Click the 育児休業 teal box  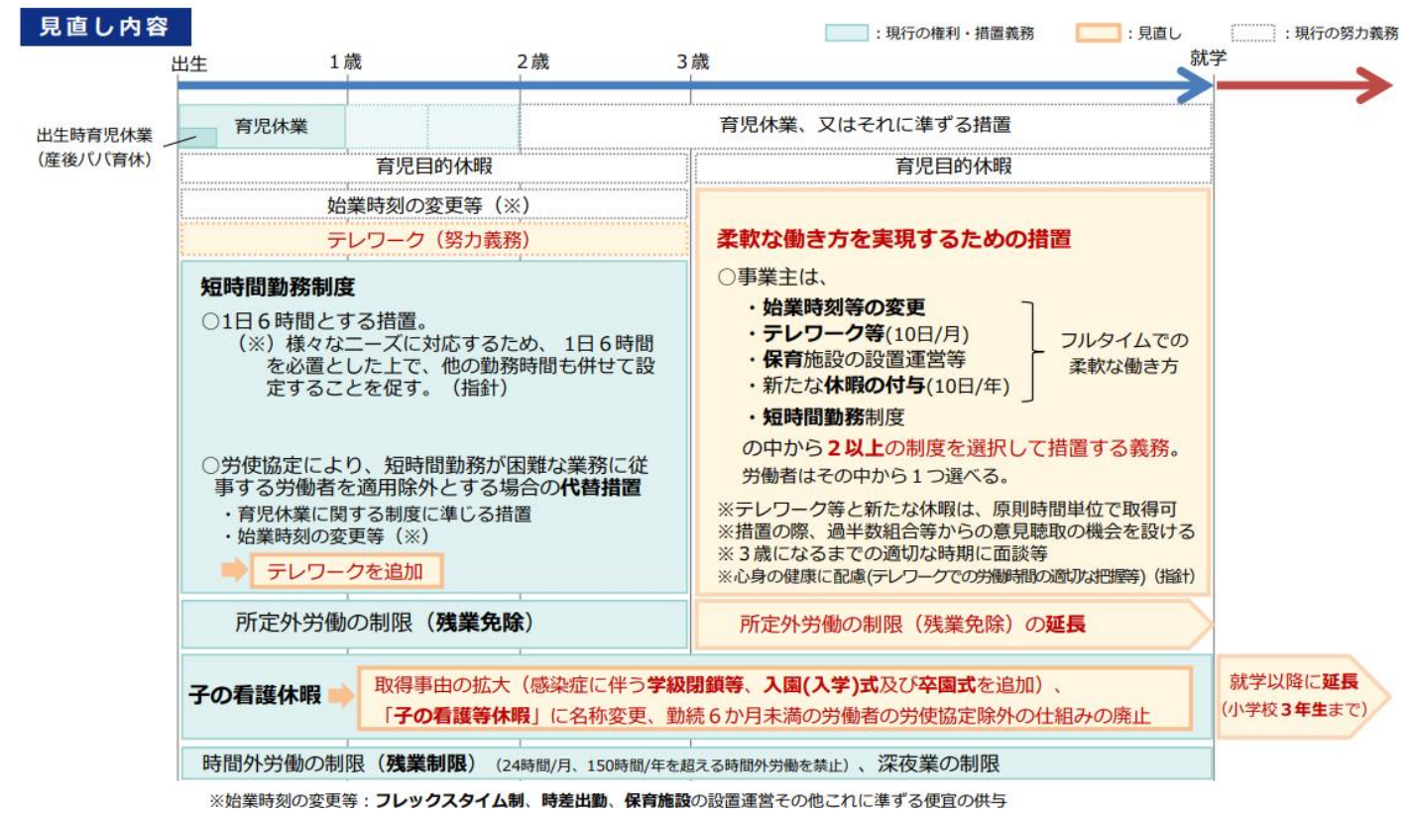[x=263, y=126]
